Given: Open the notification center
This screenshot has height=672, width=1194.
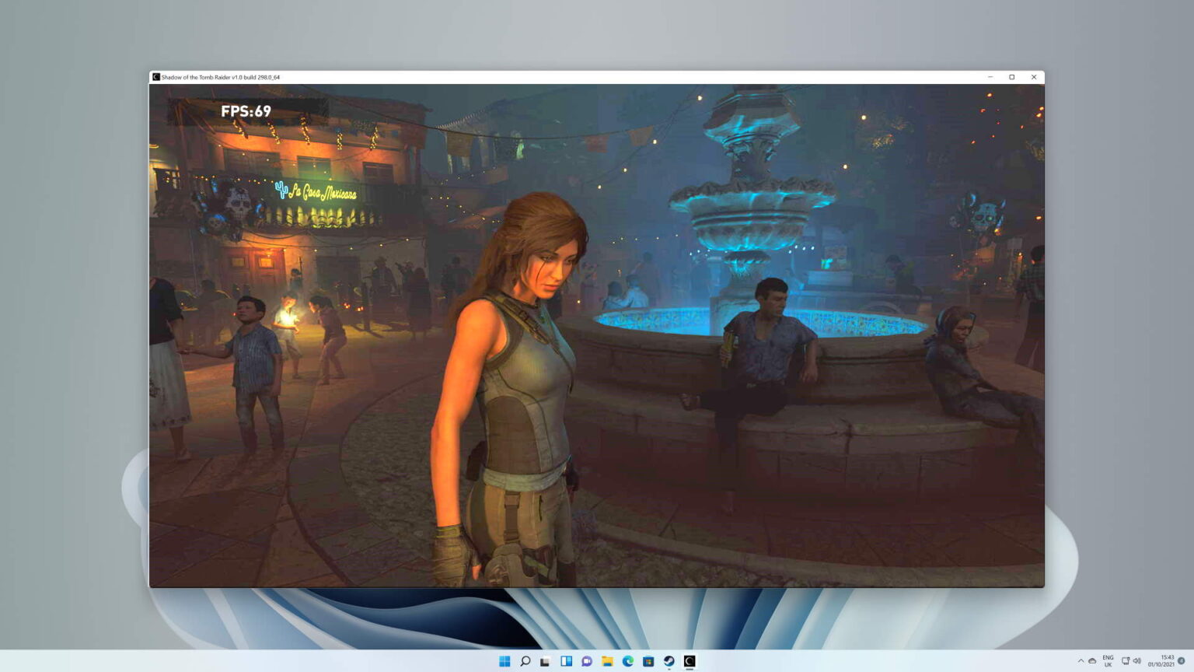Looking at the screenshot, I should [x=1180, y=661].
